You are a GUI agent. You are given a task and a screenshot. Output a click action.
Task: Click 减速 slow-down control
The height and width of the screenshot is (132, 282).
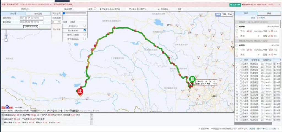click(x=72, y=22)
